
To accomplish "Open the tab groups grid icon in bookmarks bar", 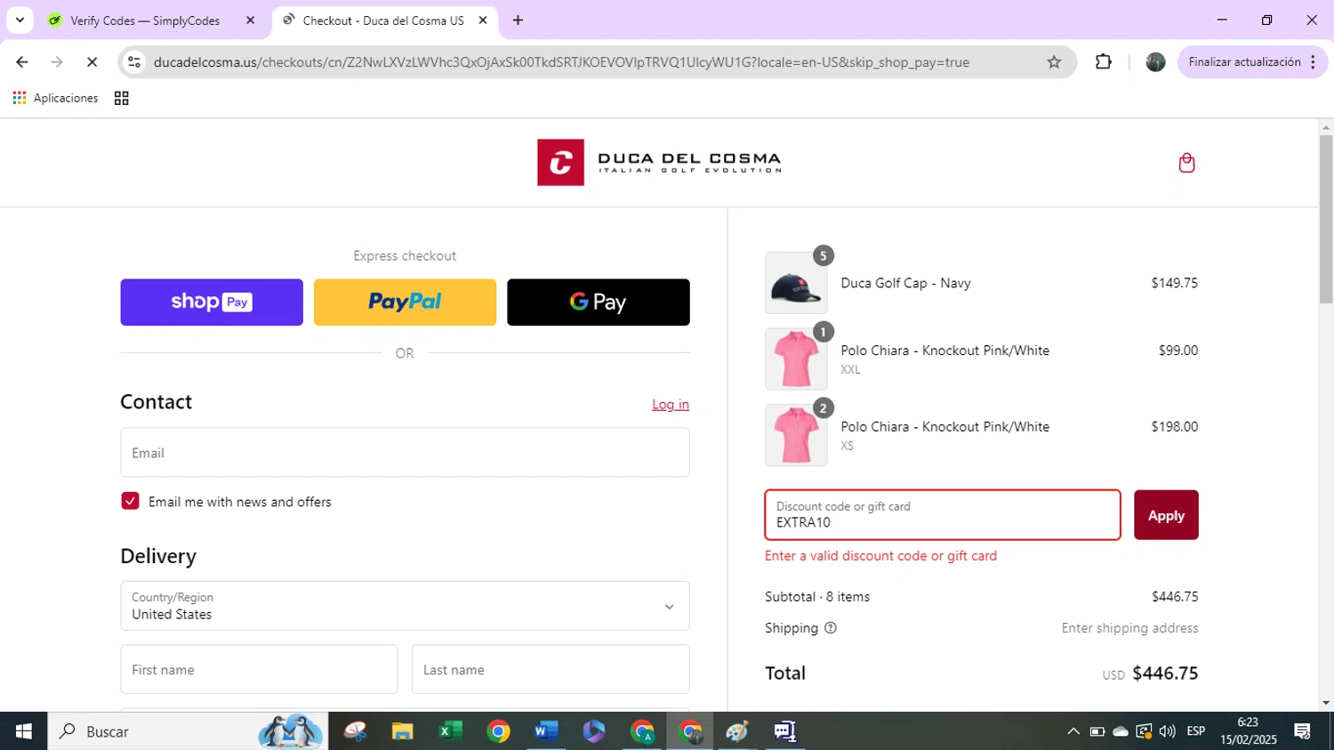I will coord(122,98).
